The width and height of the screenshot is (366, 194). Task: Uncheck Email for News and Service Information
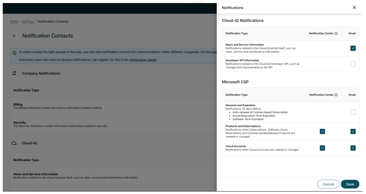tap(353, 48)
